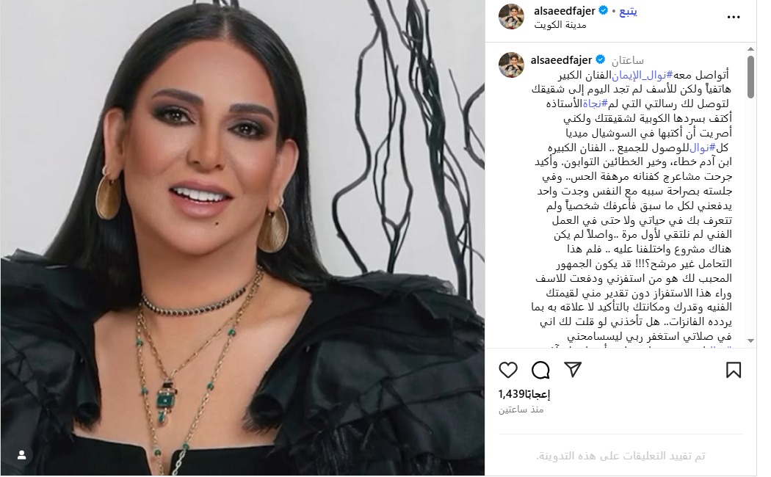
Task: Share post with paper plane icon
Action: click(573, 369)
